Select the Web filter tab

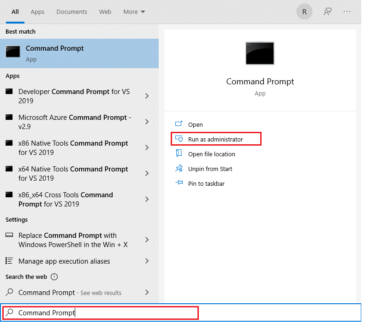pos(105,12)
